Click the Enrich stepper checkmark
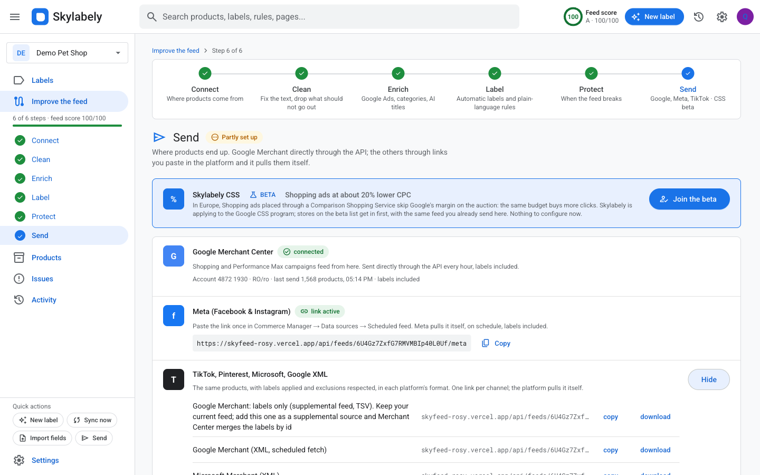This screenshot has height=475, width=760. click(x=398, y=73)
